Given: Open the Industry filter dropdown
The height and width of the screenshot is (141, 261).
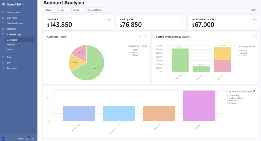Looking at the screenshot, I should pos(50,10).
